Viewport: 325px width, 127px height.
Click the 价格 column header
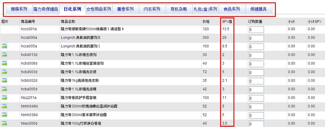click(x=206, y=21)
